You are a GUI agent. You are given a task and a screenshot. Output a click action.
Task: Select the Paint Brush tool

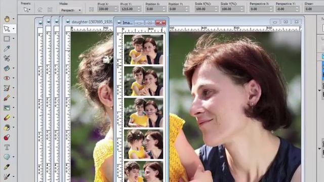tap(7, 98)
